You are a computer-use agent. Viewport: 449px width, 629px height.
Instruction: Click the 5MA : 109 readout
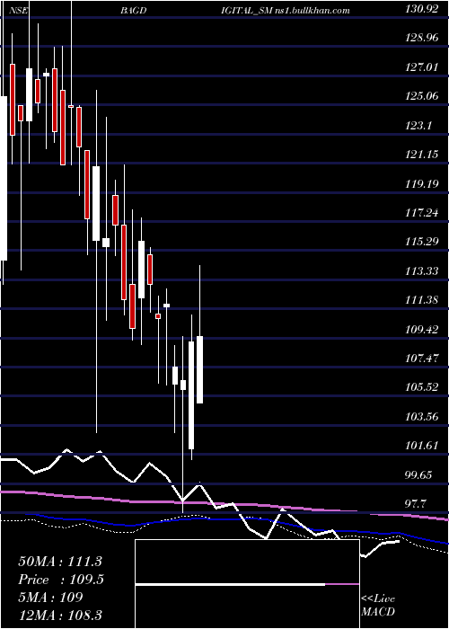pos(50,598)
